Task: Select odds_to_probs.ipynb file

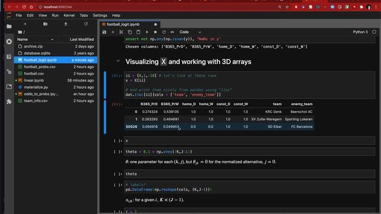Action: tap(55, 94)
